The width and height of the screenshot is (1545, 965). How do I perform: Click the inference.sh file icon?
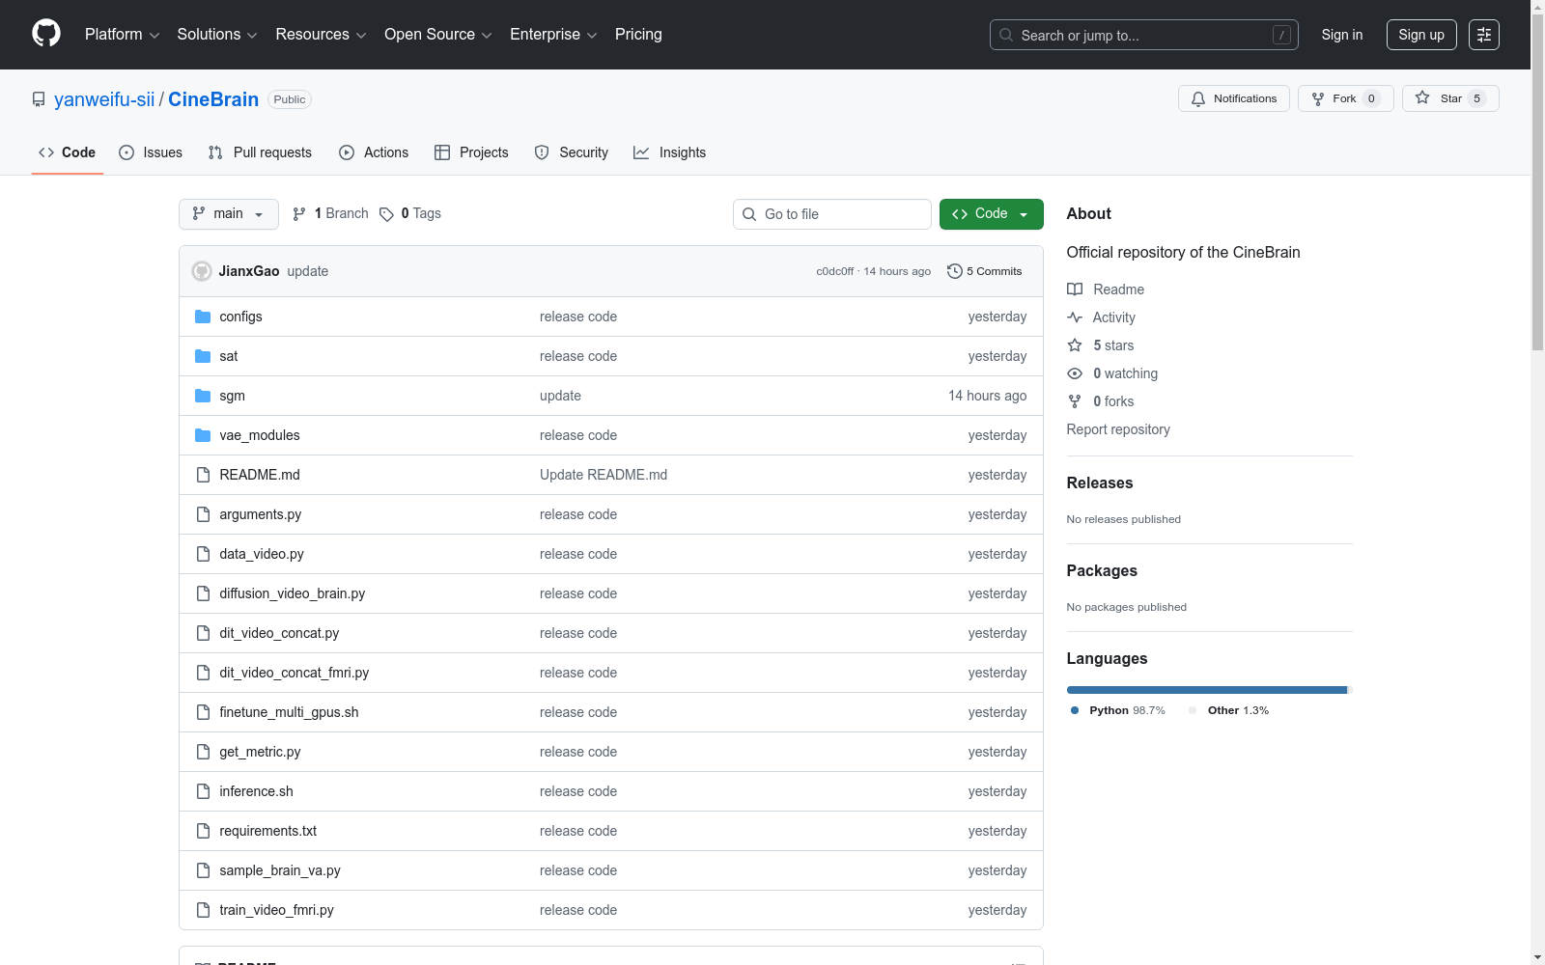coord(203,791)
